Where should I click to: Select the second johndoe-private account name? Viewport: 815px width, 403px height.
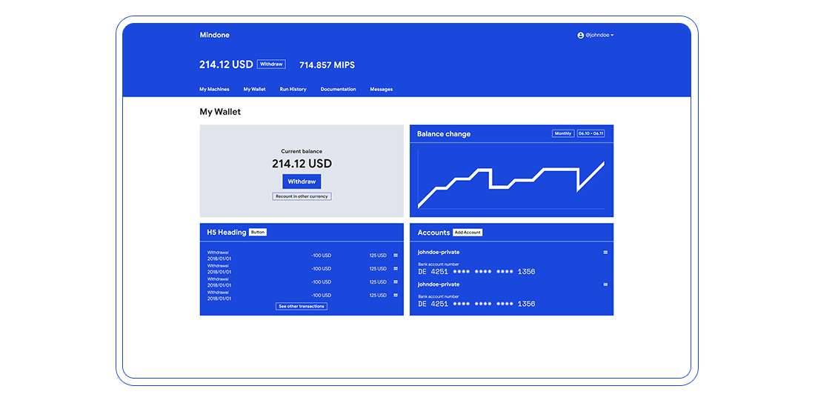(x=439, y=285)
